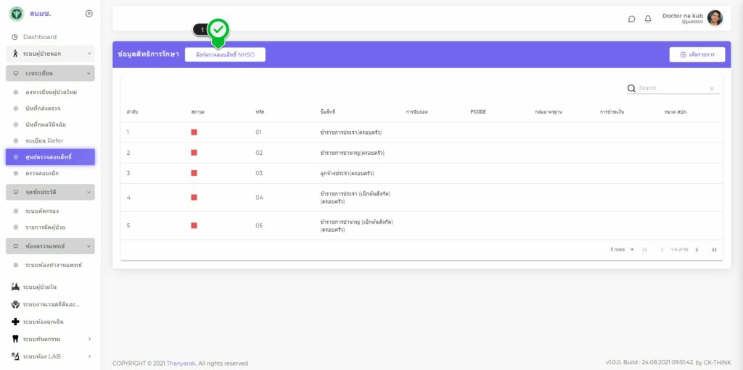This screenshot has width=743, height=370.
Task: Click red status square for row 01
Action: 194,133
